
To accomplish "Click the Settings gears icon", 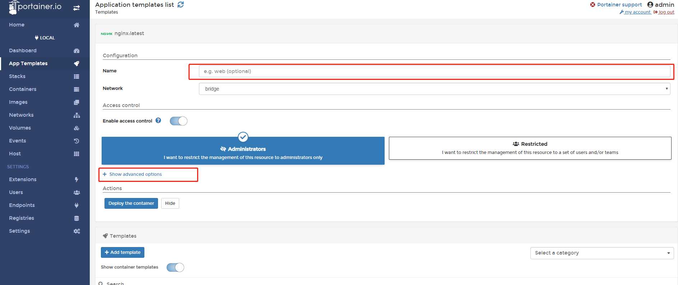I will pyautogui.click(x=76, y=231).
